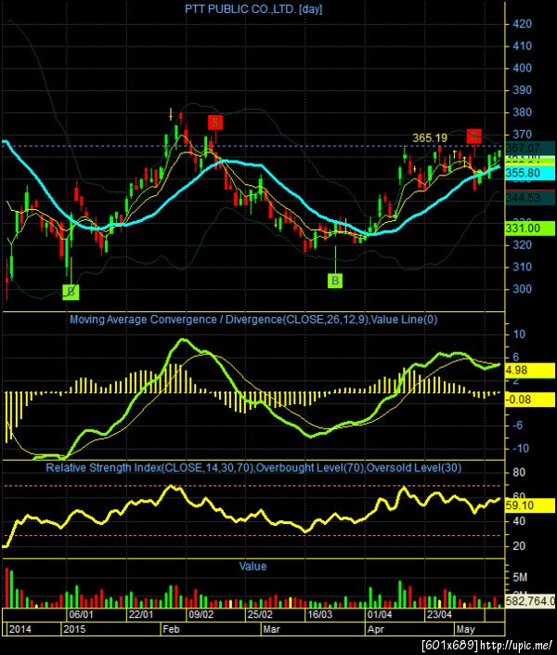Click the Relative Strength Index panel title

pos(253,467)
